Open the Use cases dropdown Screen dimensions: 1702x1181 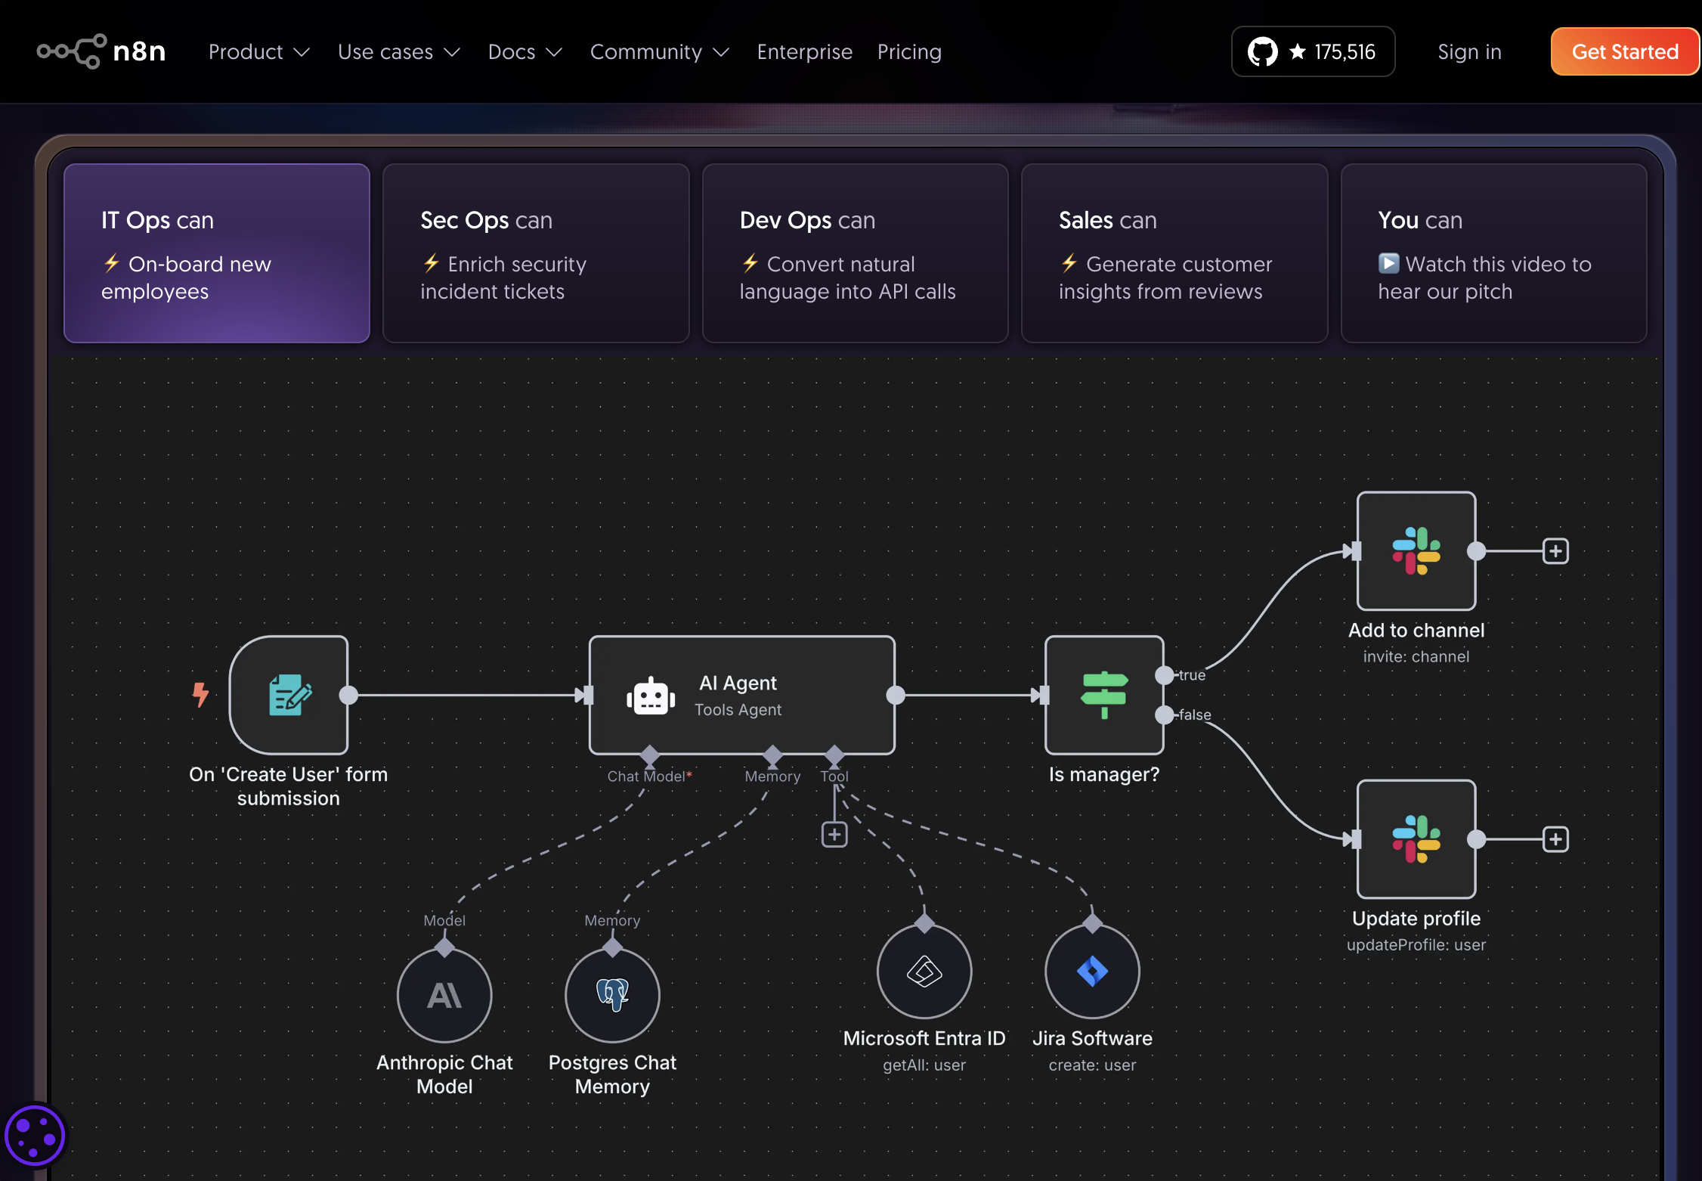click(399, 51)
